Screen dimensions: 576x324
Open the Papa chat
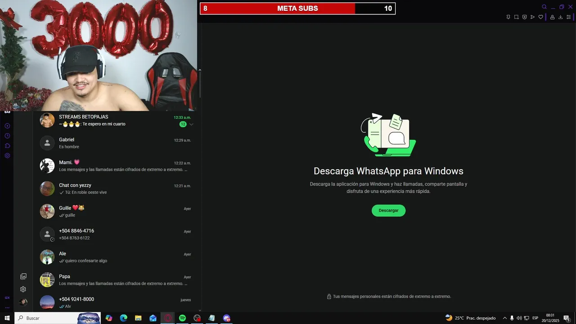coord(117,280)
